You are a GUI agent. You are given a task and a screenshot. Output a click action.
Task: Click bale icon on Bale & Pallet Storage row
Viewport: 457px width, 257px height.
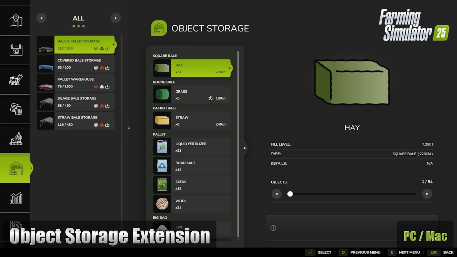point(96,49)
